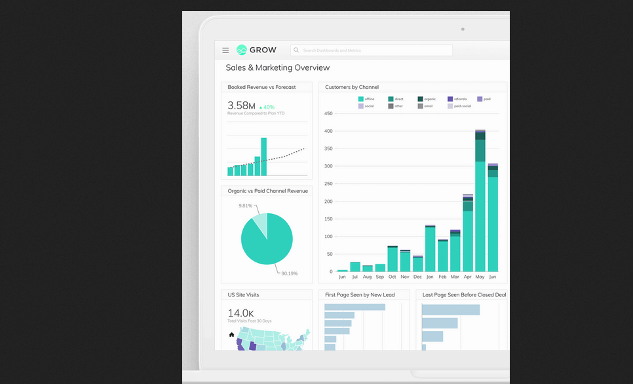
Task: Search dashboards and metrics field
Action: tap(374, 50)
